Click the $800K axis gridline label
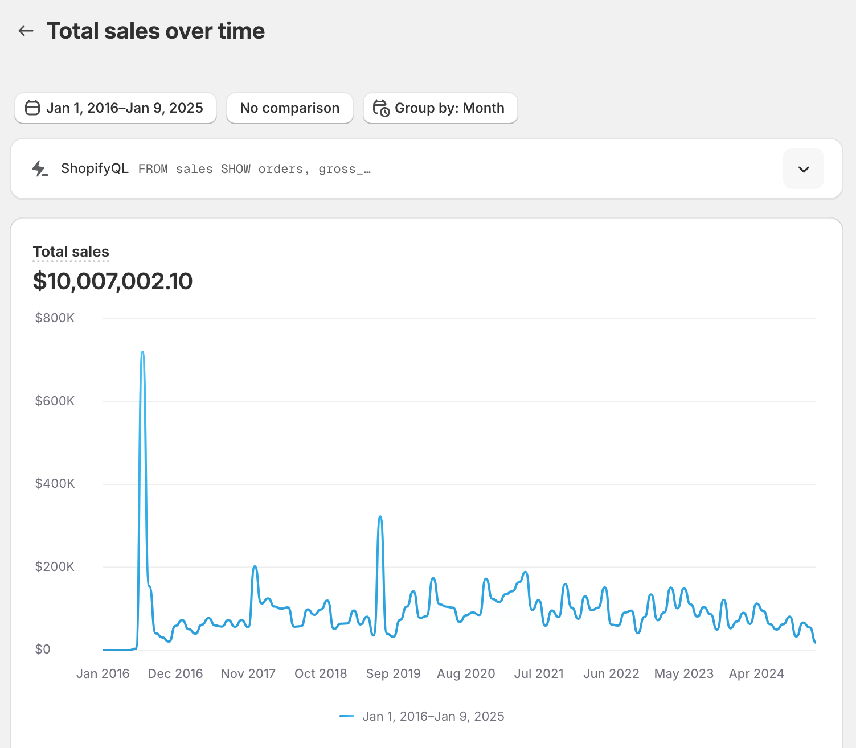The width and height of the screenshot is (856, 748). [55, 318]
